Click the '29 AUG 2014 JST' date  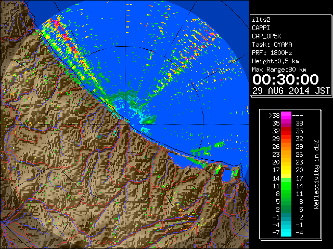[291, 91]
